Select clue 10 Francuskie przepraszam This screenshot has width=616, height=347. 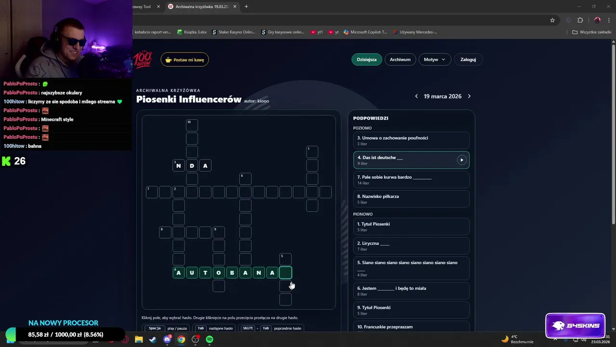[411, 327]
